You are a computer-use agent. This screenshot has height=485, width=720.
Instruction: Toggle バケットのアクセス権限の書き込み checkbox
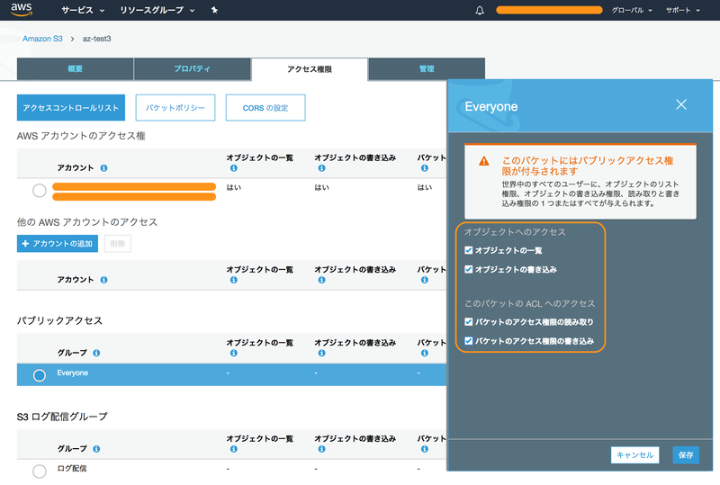pos(468,341)
